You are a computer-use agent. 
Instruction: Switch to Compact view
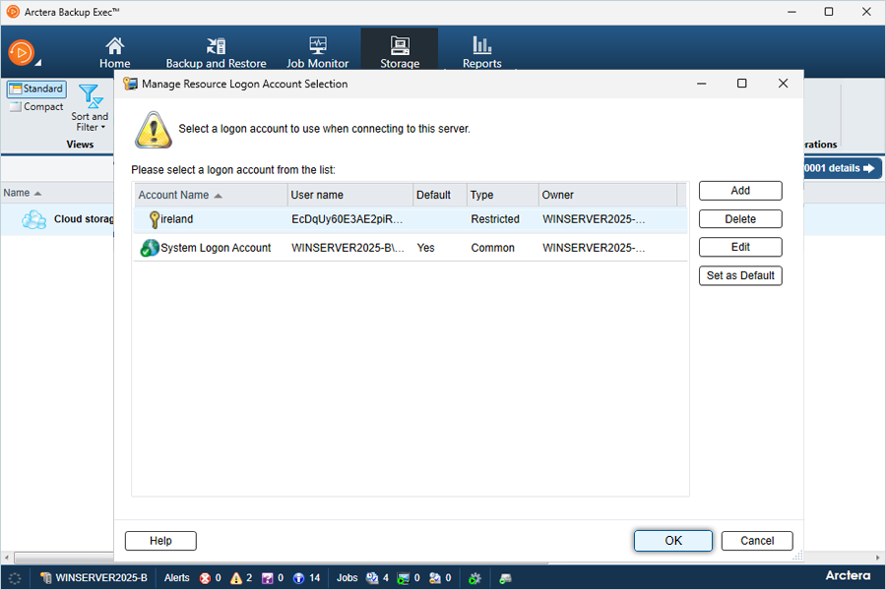click(x=36, y=107)
